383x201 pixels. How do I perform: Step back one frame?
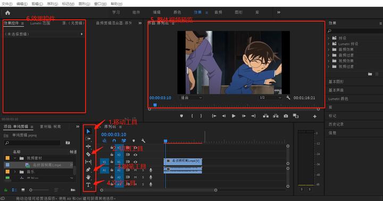pos(224,116)
